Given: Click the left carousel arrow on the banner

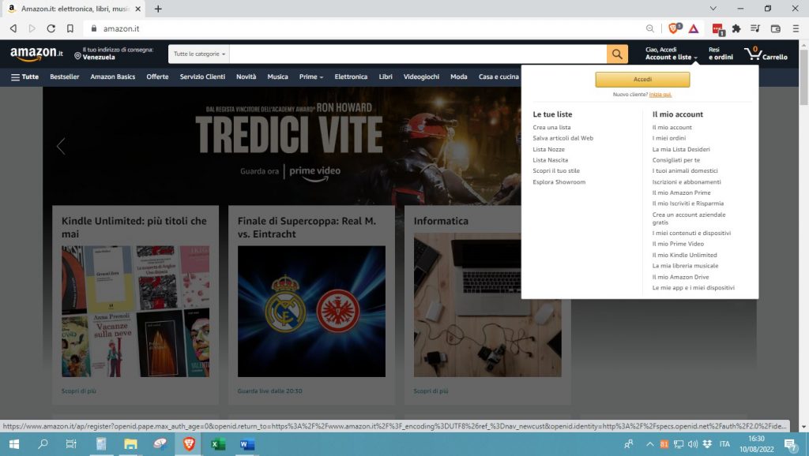Looking at the screenshot, I should pos(62,146).
